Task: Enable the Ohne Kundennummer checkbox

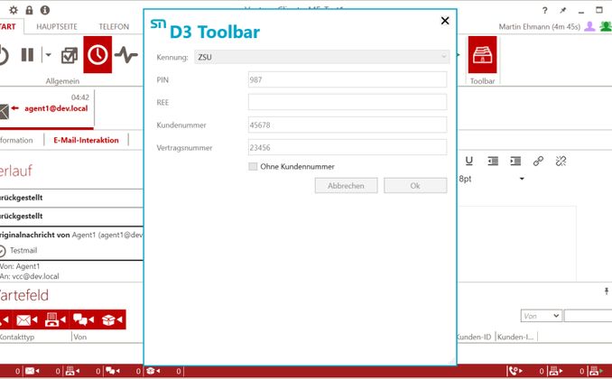Action: tap(253, 166)
